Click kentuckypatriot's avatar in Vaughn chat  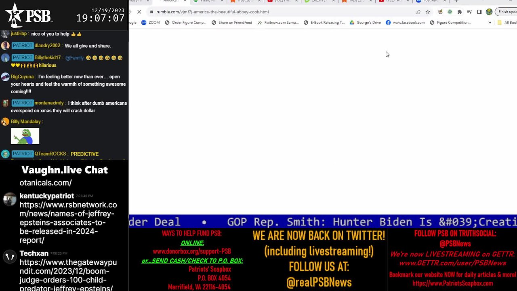point(9,199)
